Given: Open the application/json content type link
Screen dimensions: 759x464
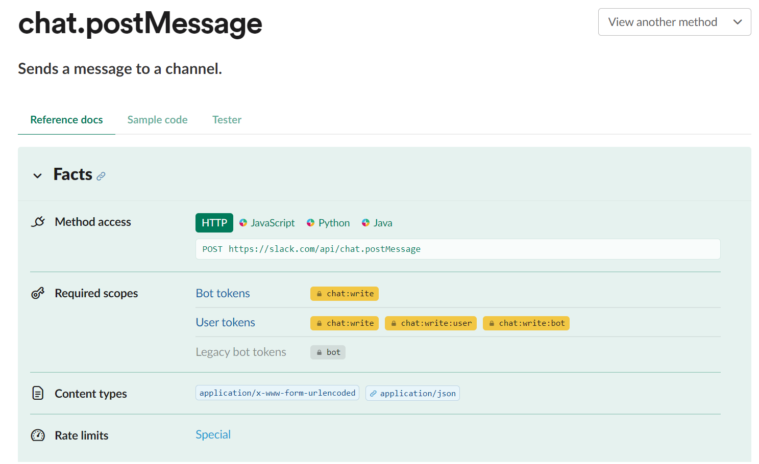Looking at the screenshot, I should point(412,393).
